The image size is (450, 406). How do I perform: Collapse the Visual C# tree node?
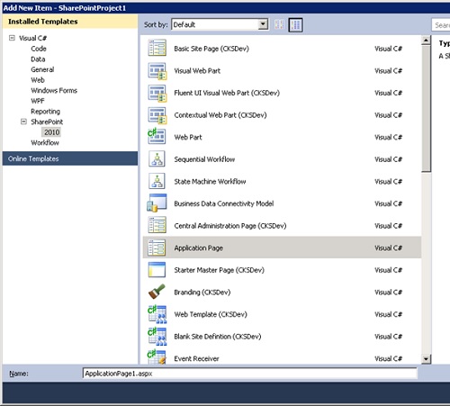click(12, 38)
